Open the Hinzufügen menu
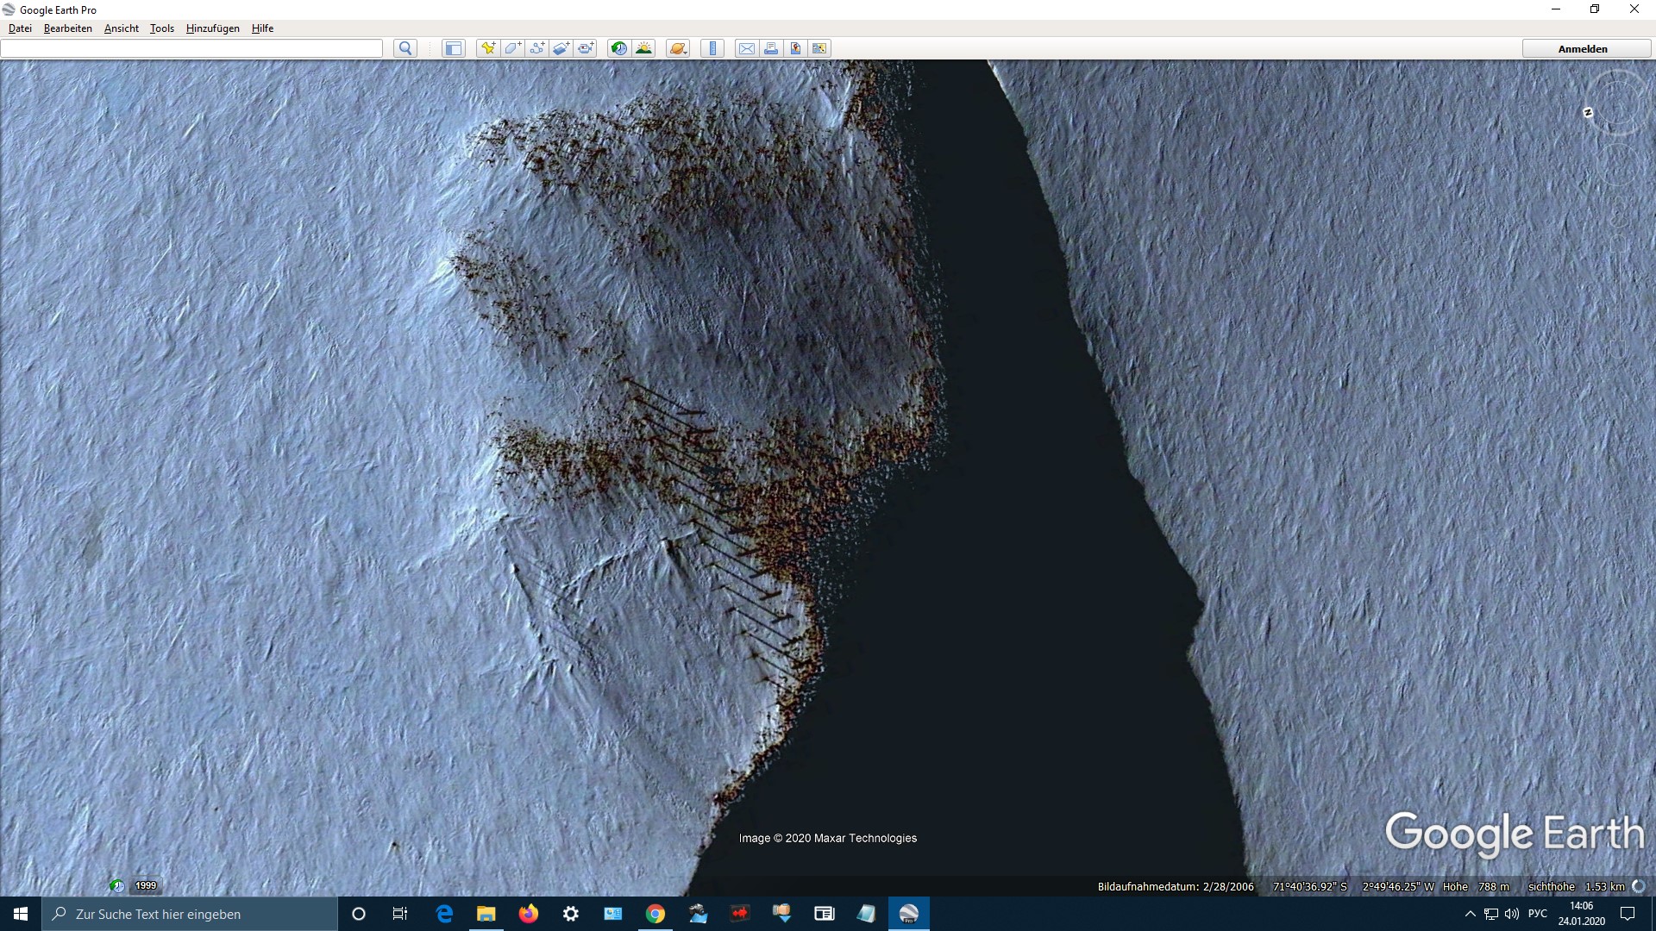This screenshot has height=931, width=1656. pyautogui.click(x=212, y=28)
